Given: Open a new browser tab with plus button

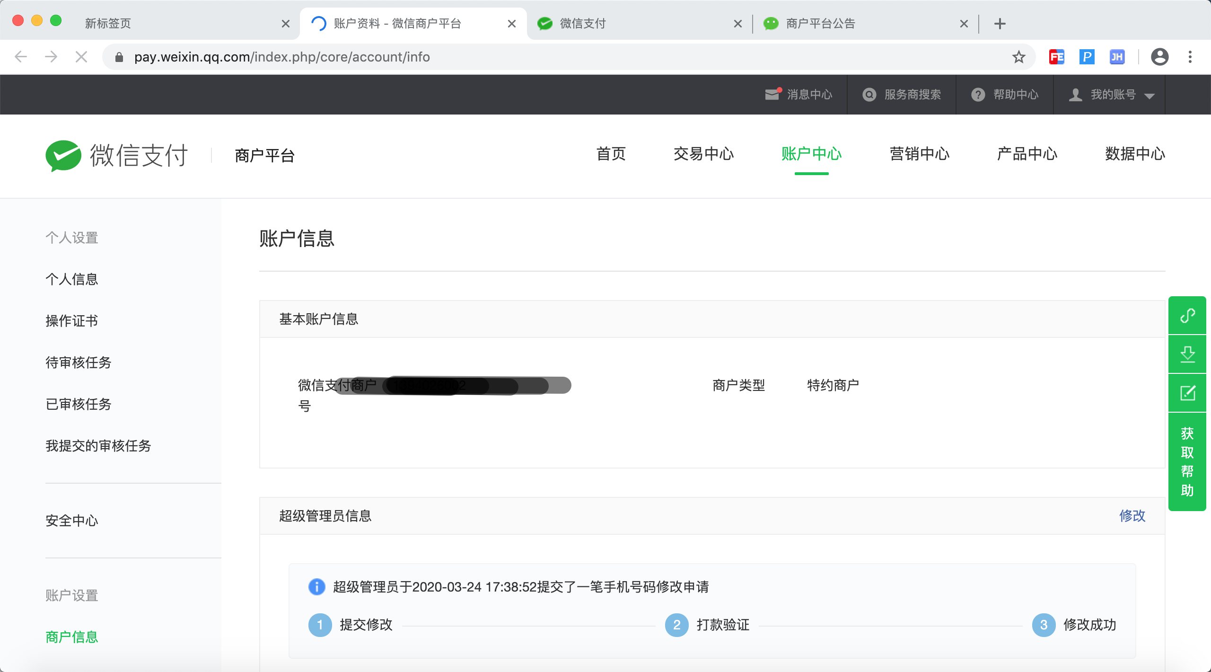Looking at the screenshot, I should pyautogui.click(x=1000, y=23).
